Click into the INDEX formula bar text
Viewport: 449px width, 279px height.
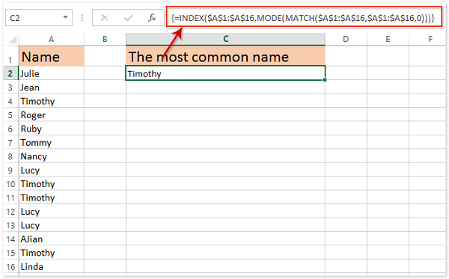[302, 18]
